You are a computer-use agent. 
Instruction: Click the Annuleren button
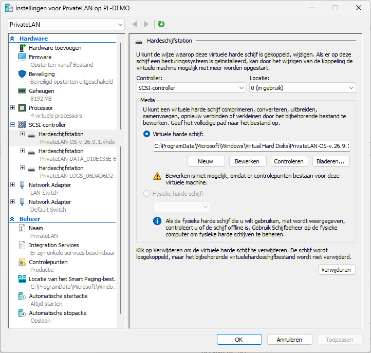pos(289,340)
